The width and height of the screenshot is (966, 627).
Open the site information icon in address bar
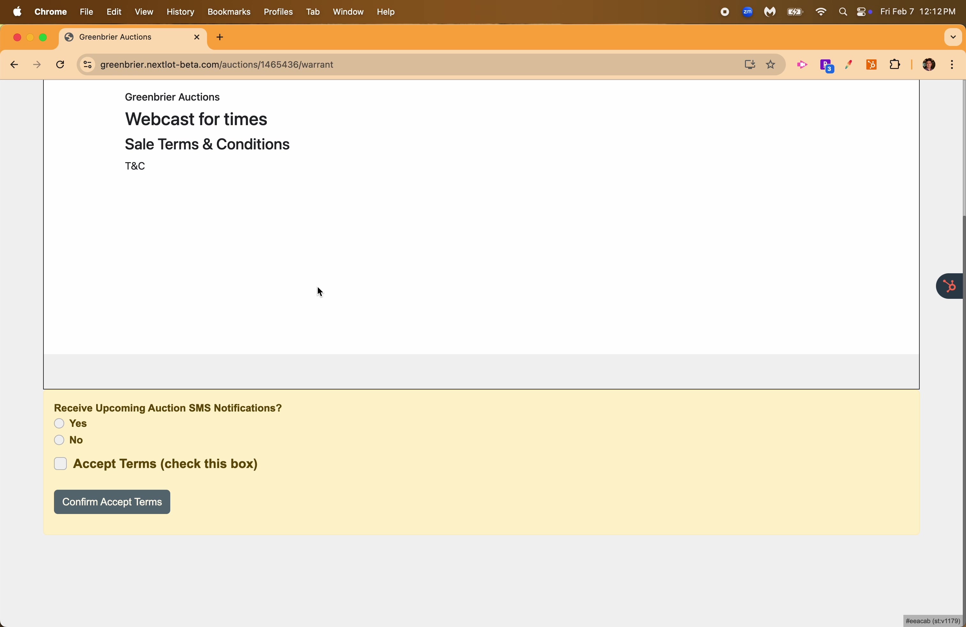[x=87, y=65]
